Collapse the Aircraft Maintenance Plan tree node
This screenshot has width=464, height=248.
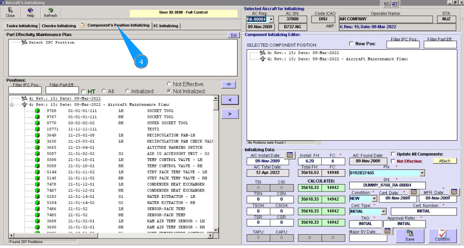12,105
